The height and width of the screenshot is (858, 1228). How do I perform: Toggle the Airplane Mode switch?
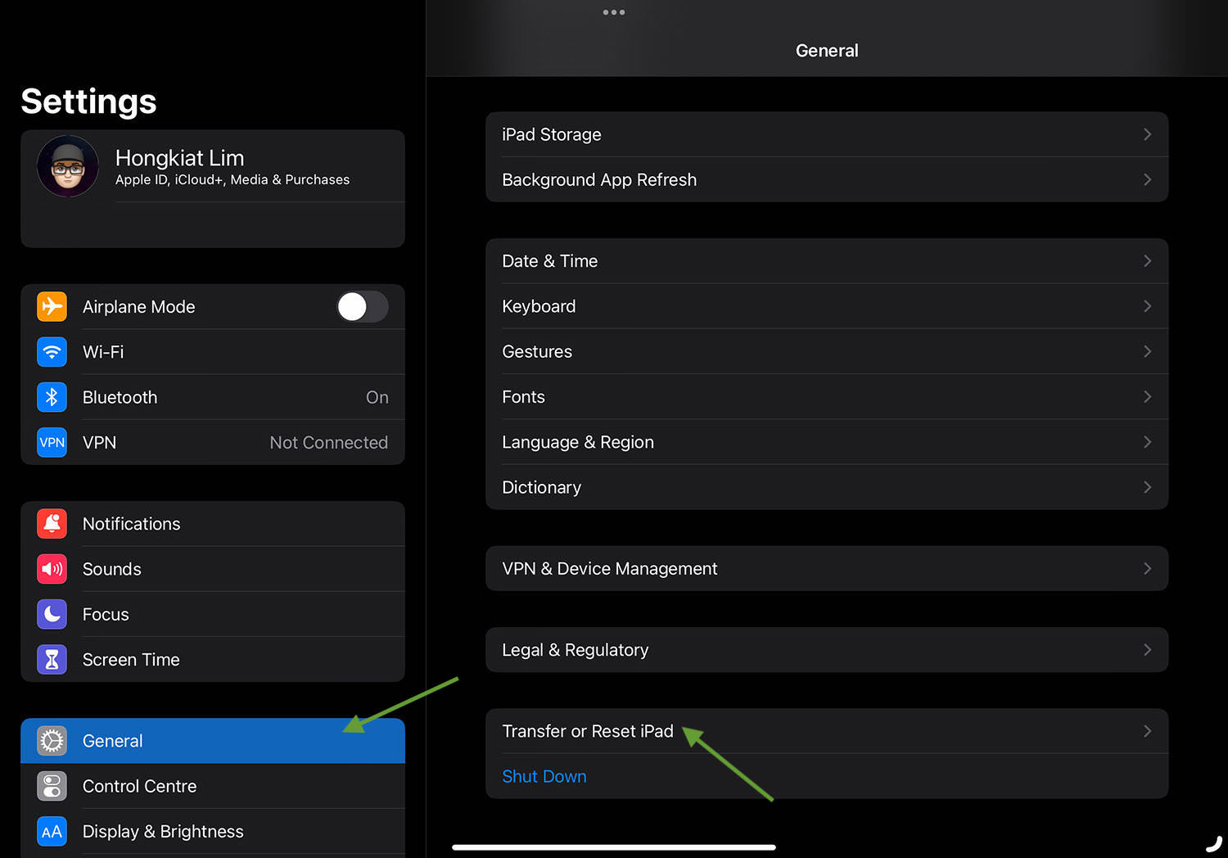point(363,306)
